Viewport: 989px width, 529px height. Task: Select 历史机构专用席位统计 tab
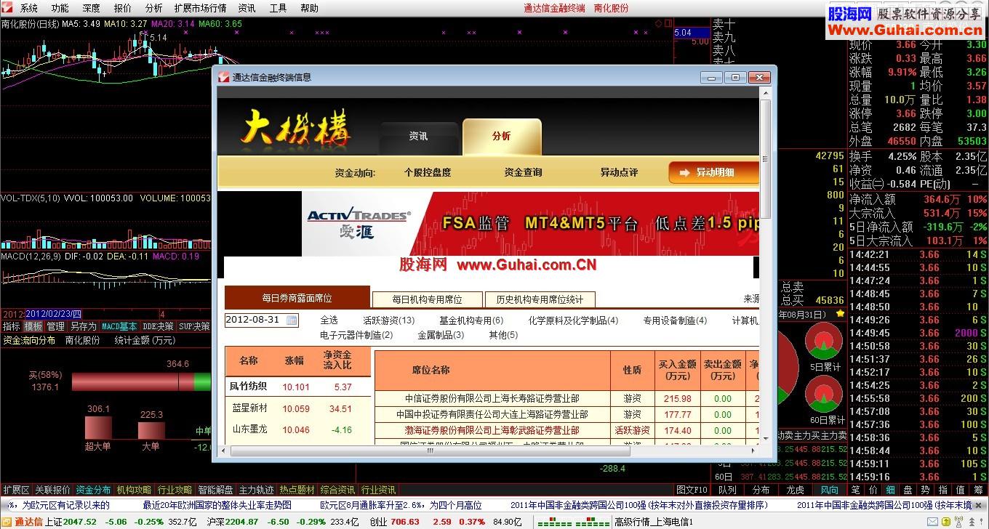(x=540, y=299)
